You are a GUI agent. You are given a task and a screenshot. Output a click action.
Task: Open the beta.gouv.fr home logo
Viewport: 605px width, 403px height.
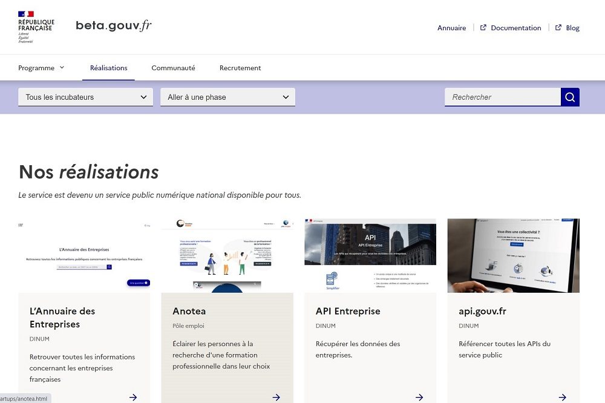pyautogui.click(x=114, y=25)
